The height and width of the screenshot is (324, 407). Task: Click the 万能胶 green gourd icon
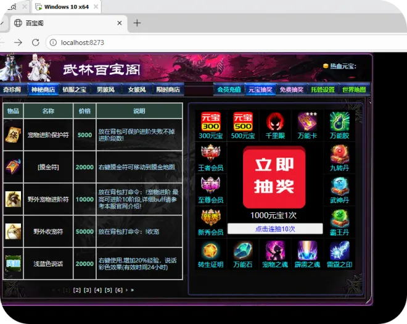coord(340,122)
